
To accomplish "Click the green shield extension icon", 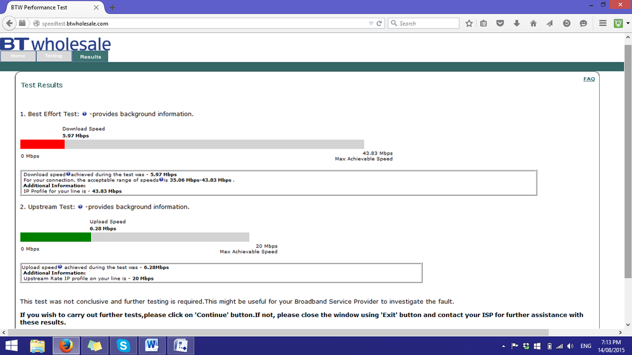I will pyautogui.click(x=618, y=23).
